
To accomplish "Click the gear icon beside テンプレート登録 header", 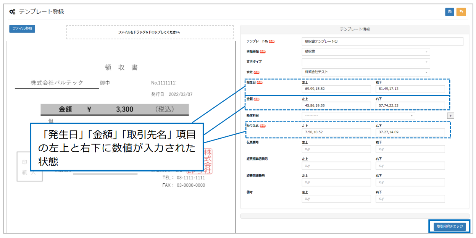I will [12, 12].
